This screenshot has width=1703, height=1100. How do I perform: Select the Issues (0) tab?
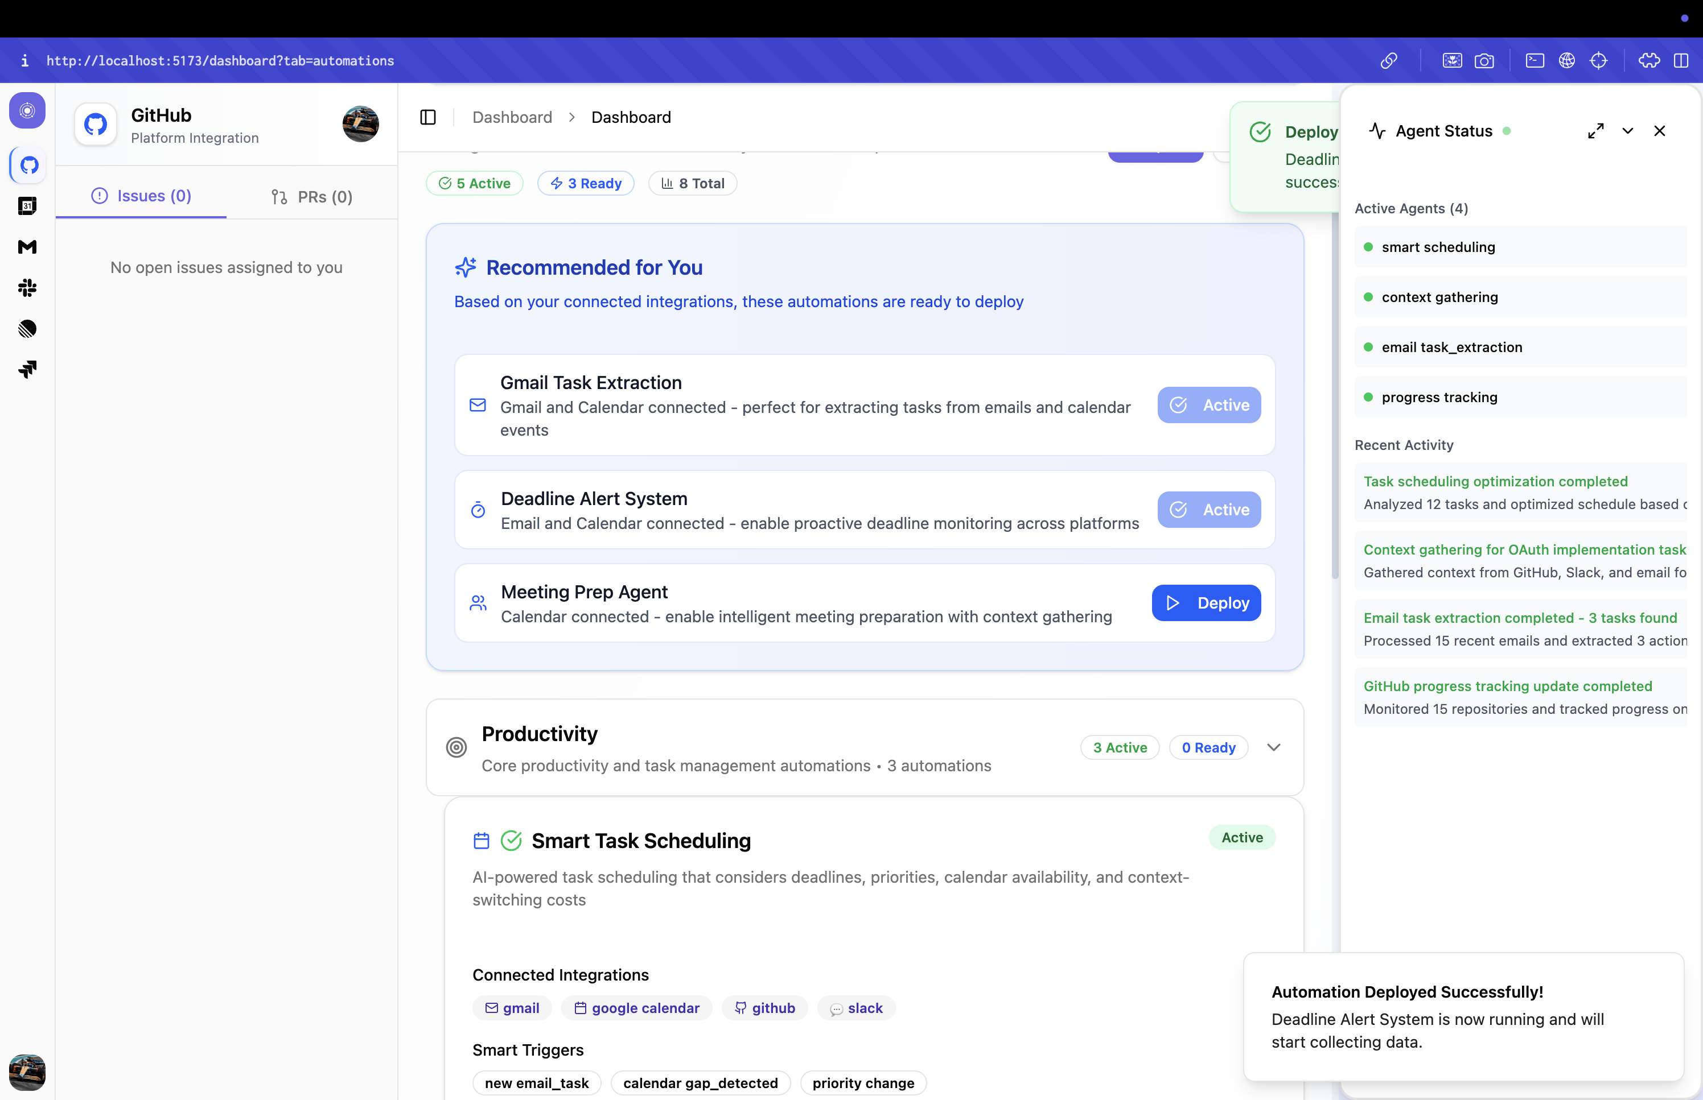(x=141, y=196)
